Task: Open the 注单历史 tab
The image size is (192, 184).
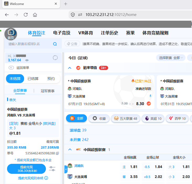Action: (109, 33)
